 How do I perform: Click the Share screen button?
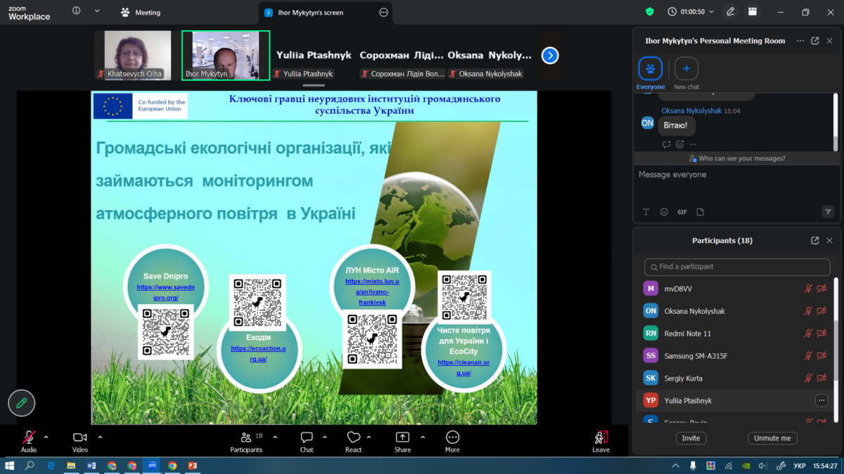click(402, 441)
